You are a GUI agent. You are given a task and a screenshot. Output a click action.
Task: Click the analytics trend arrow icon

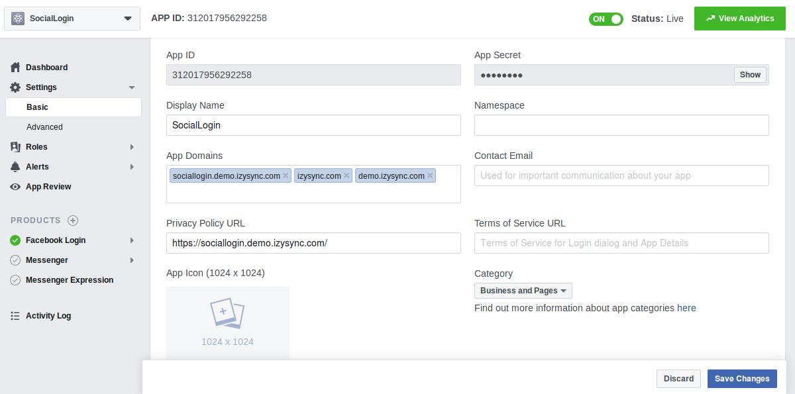710,19
